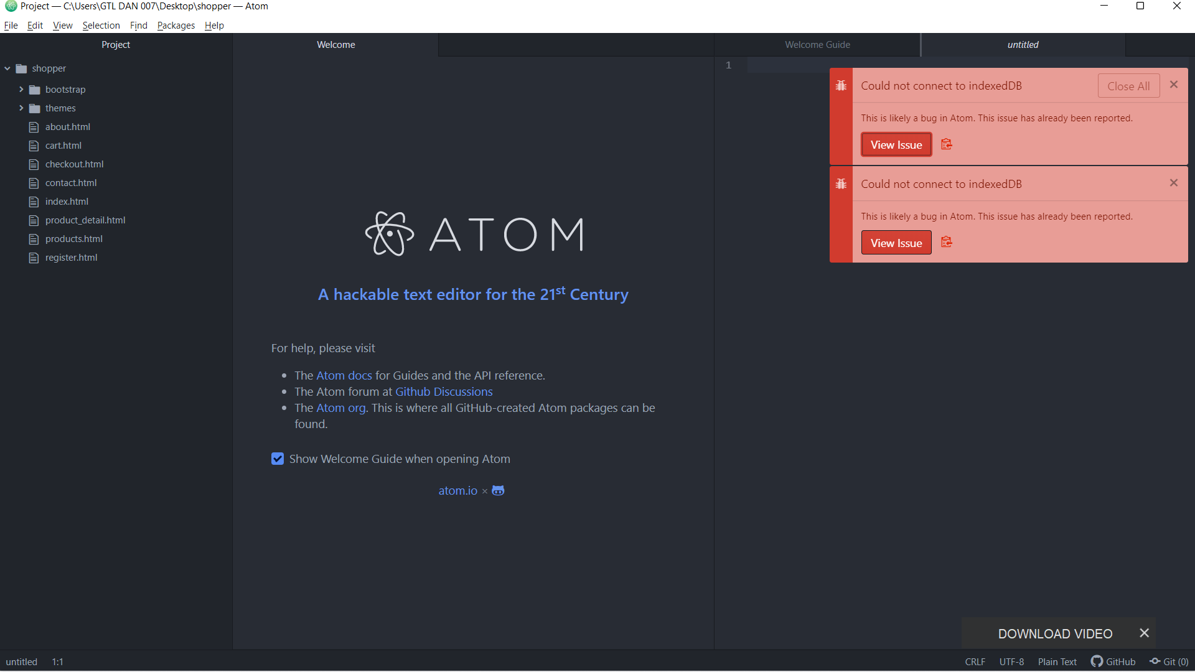Click View Issue in first notification
This screenshot has height=672, width=1195.
tap(896, 144)
